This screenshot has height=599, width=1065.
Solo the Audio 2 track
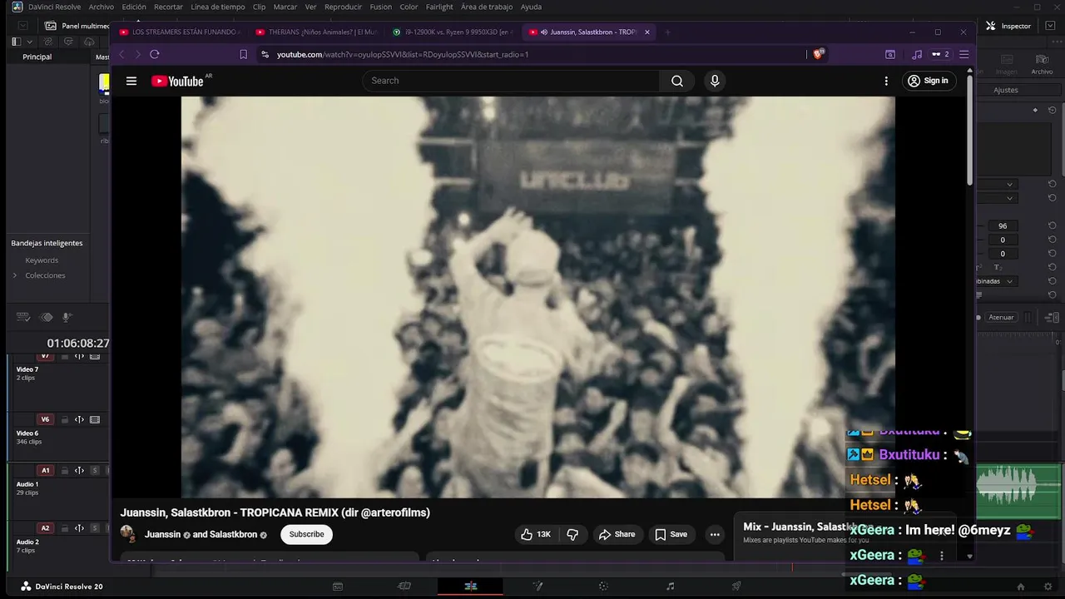[95, 528]
